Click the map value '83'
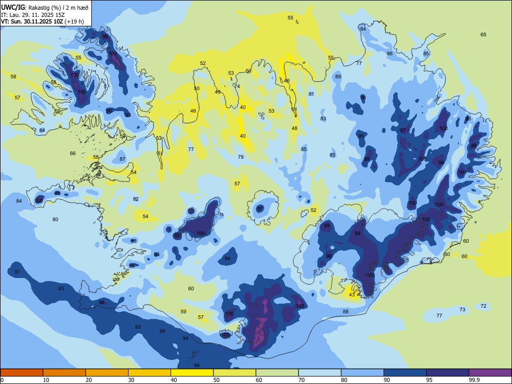The image size is (512, 384). [x=323, y=119]
